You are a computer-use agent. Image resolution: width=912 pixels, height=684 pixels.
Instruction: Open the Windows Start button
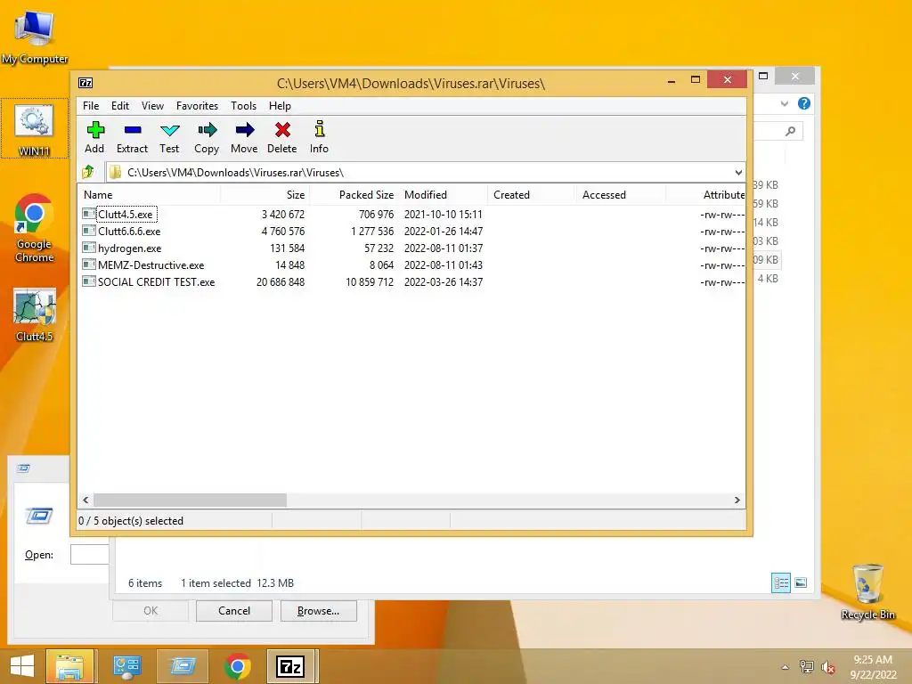[22, 666]
